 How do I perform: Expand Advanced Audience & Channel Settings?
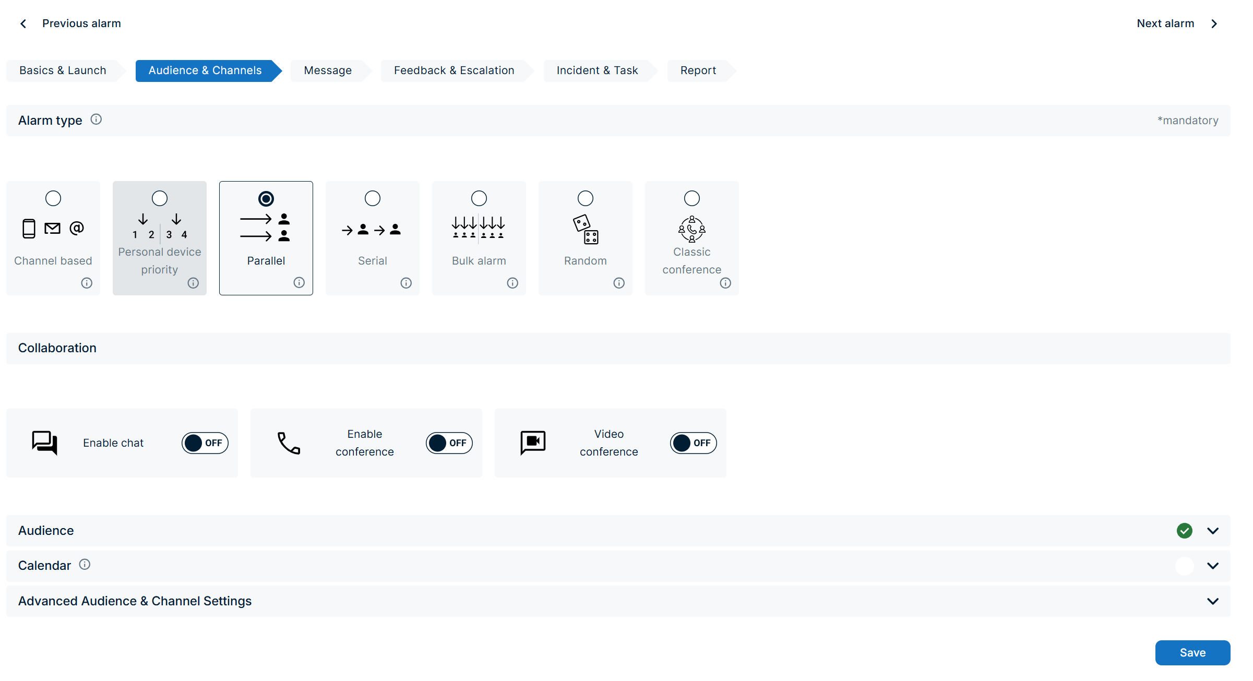pyautogui.click(x=1213, y=601)
